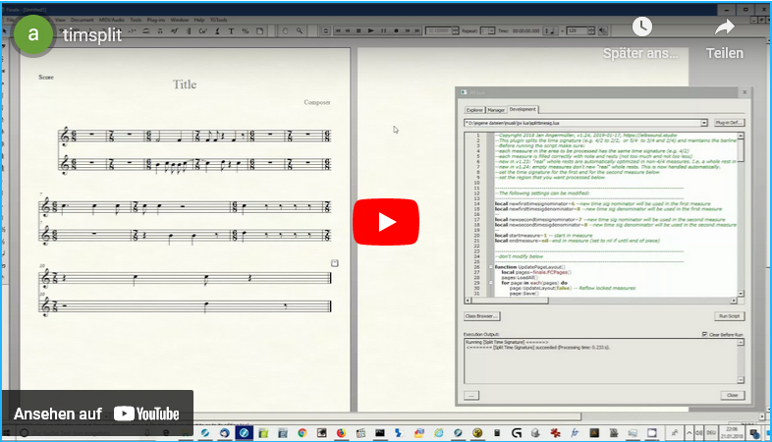This screenshot has height=442, width=772.
Task: Click the Plug-in Def... button
Action: (x=730, y=123)
